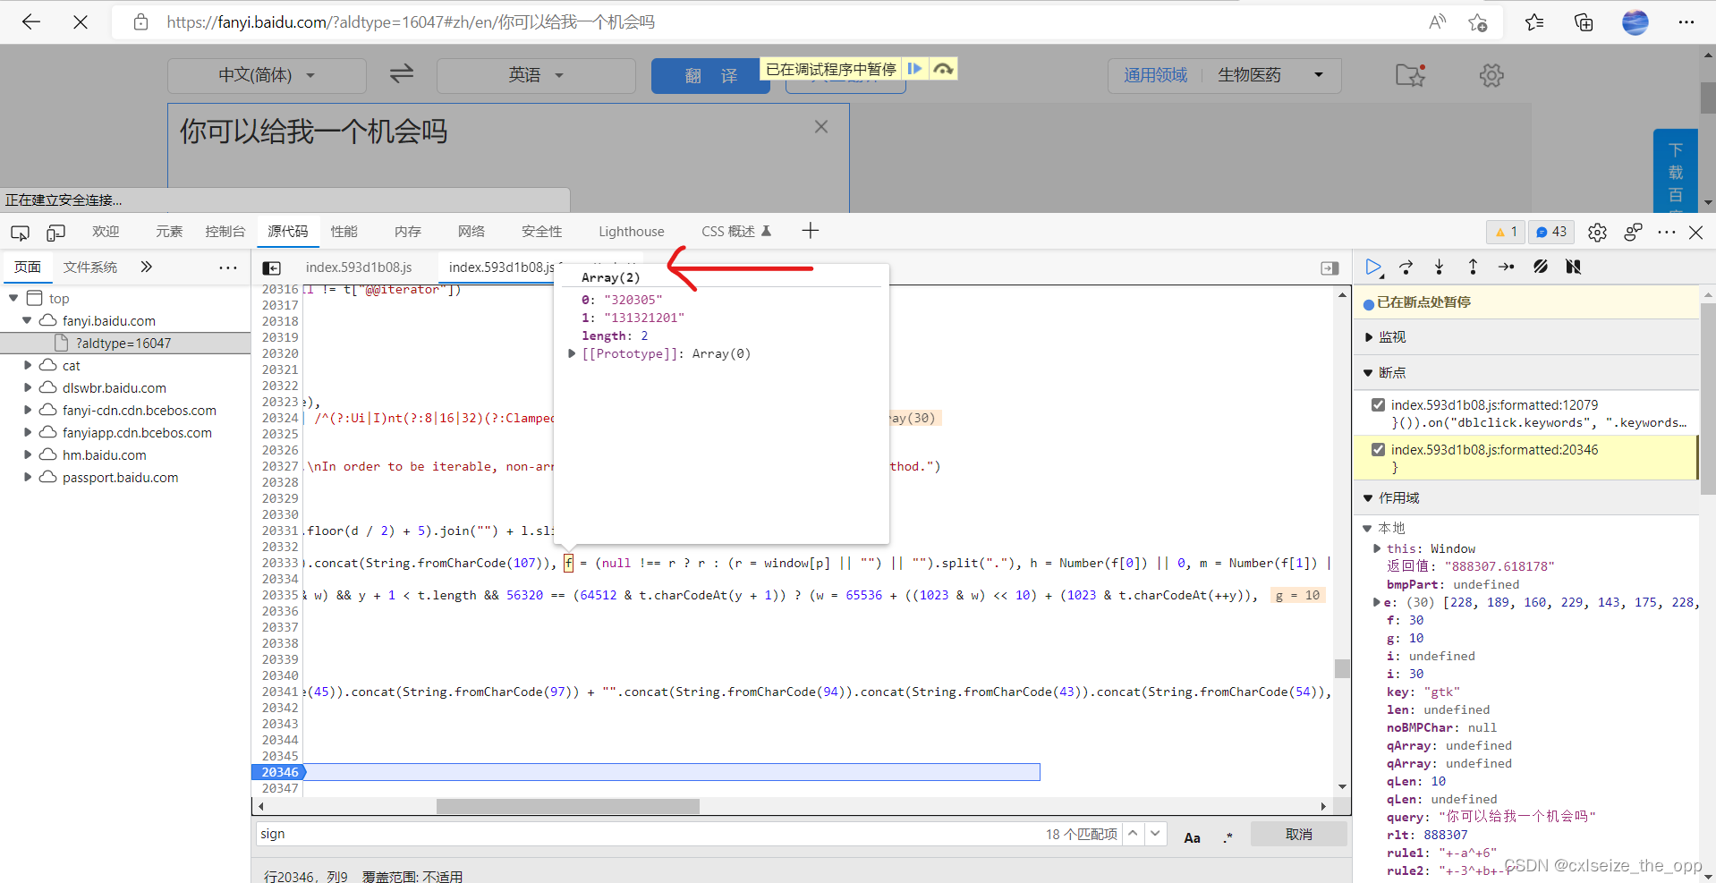Cancel the search with 取消 button

1298,834
